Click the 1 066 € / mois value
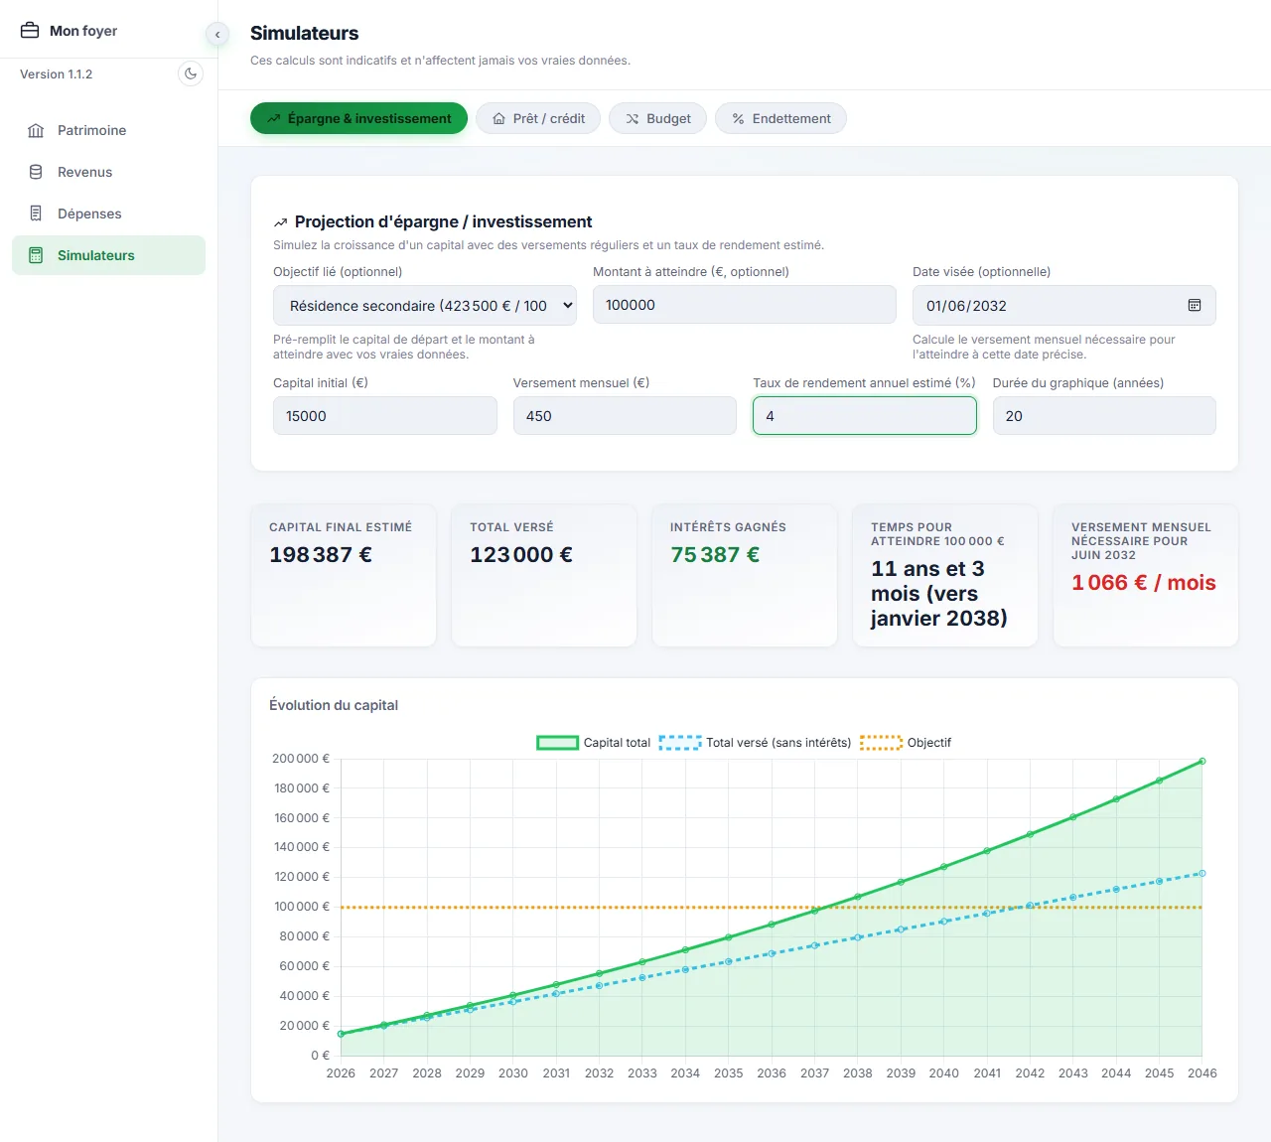Screen dimensions: 1271x1142 click(1144, 583)
